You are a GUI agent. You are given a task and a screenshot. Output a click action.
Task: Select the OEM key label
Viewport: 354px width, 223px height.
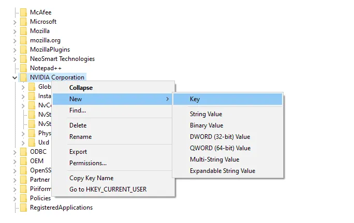[x=37, y=161]
